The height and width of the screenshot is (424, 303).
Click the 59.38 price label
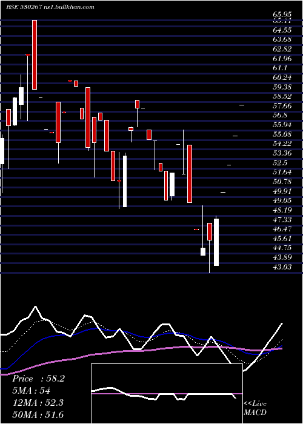pyautogui.click(x=282, y=87)
